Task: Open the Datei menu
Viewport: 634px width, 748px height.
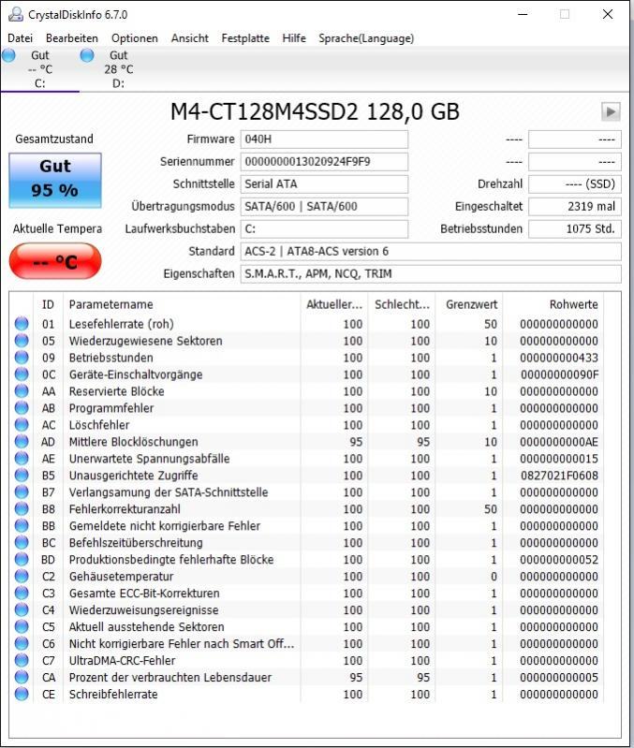Action: click(x=20, y=38)
